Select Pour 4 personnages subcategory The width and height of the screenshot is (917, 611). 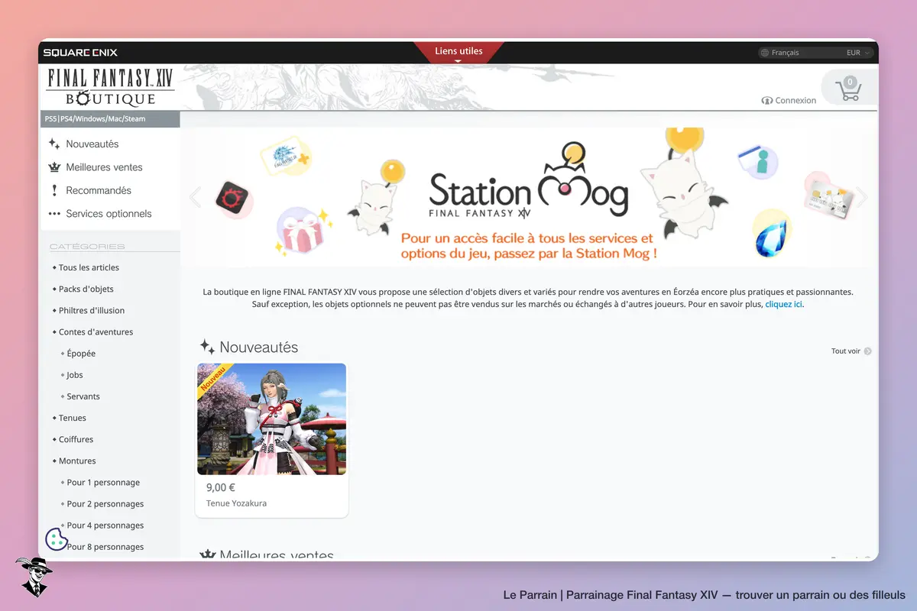point(105,525)
